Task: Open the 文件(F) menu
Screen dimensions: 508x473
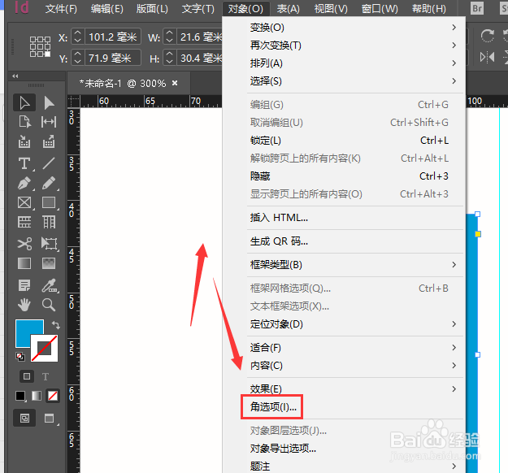Action: [x=61, y=9]
